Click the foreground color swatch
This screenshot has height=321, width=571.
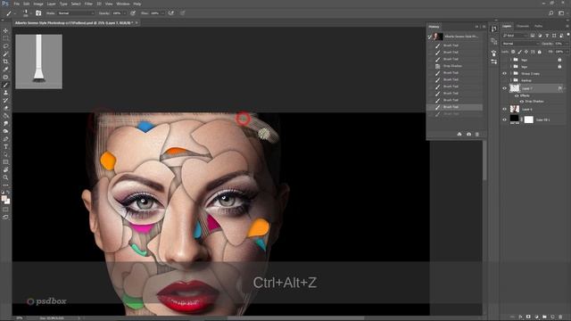tap(4, 198)
